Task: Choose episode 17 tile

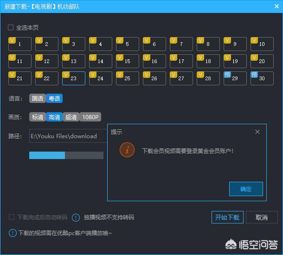Action: coord(181,61)
